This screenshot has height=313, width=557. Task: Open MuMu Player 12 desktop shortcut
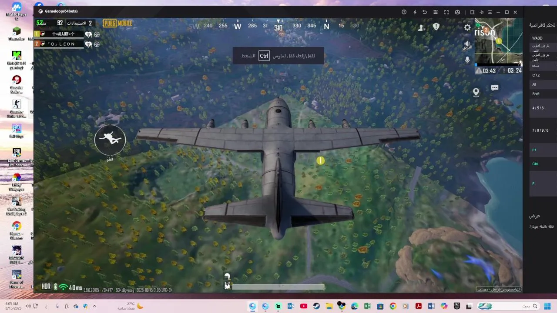click(x=16, y=11)
